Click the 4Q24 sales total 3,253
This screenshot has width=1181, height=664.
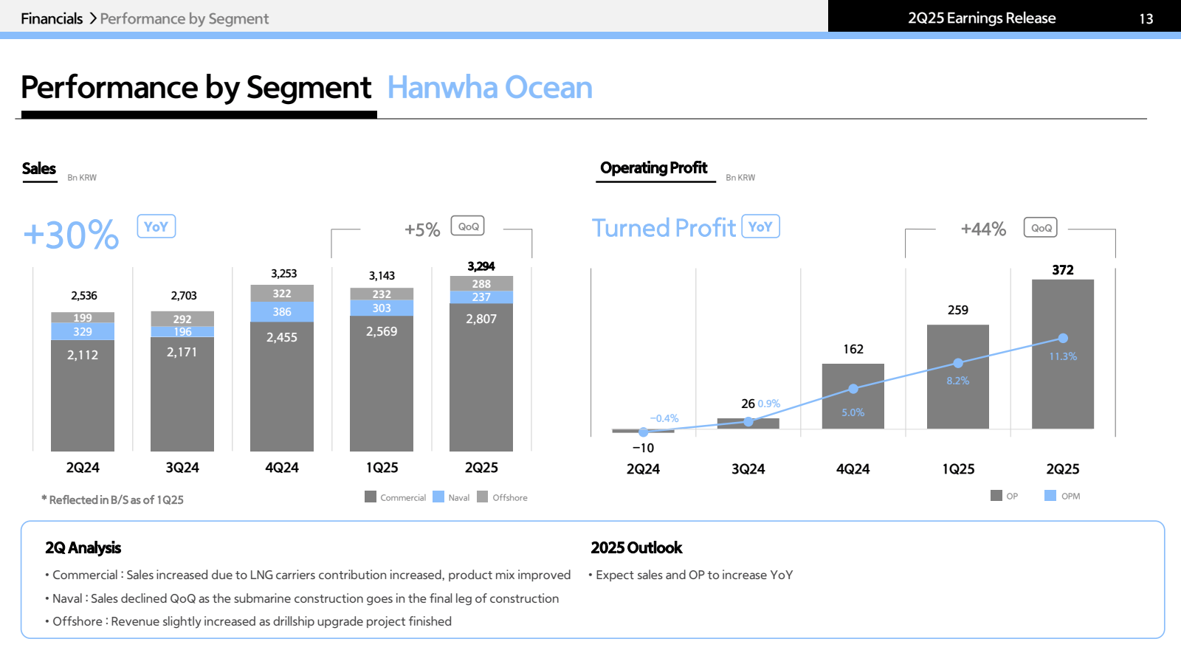click(x=283, y=274)
